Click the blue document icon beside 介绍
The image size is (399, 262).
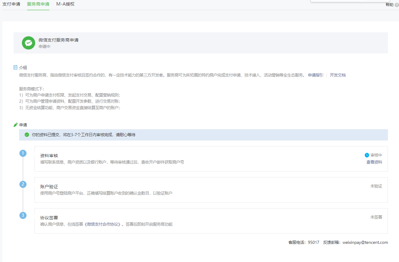tap(15, 67)
